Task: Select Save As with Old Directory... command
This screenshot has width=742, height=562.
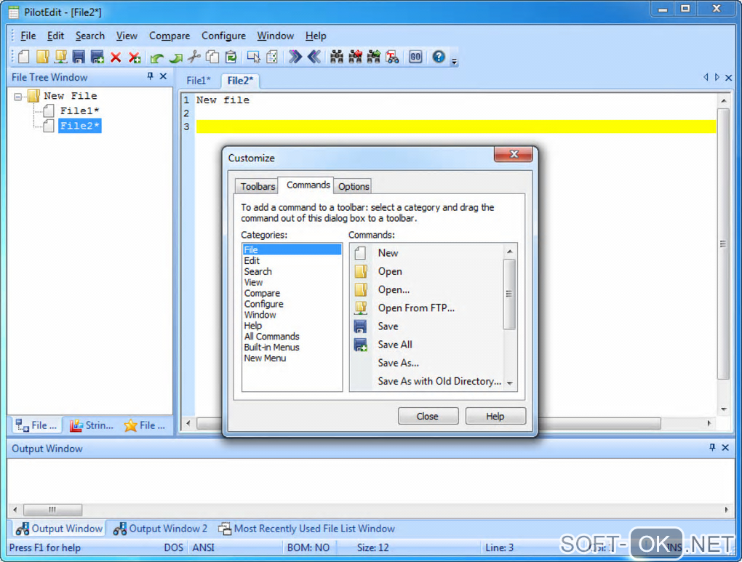Action: (x=427, y=381)
